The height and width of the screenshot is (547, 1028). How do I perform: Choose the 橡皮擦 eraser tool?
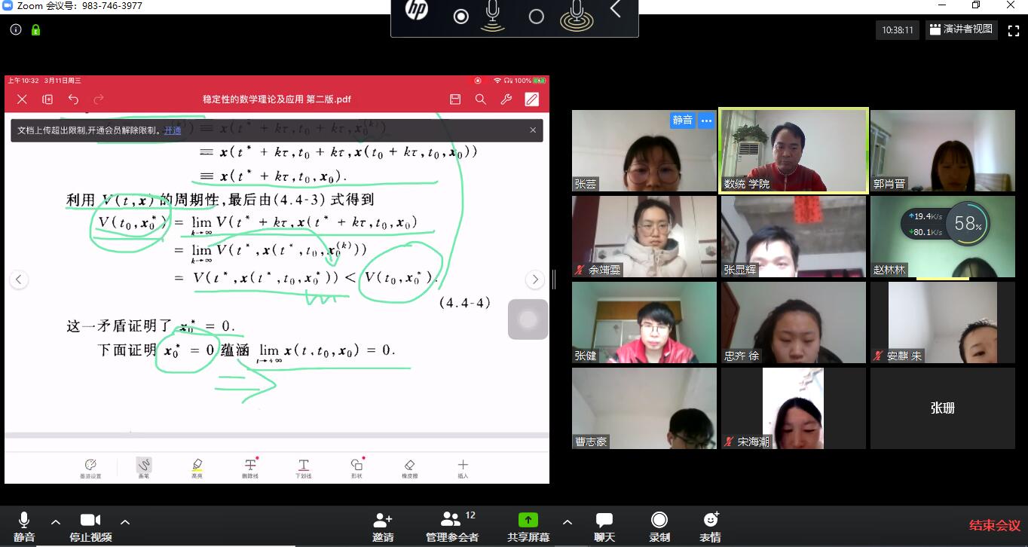pyautogui.click(x=409, y=467)
